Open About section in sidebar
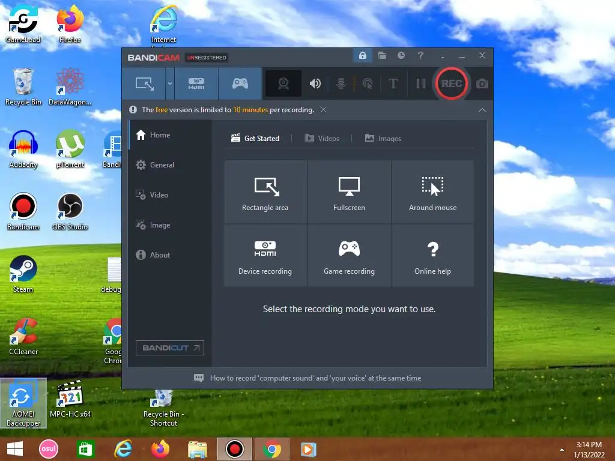This screenshot has height=461, width=615. point(170,255)
